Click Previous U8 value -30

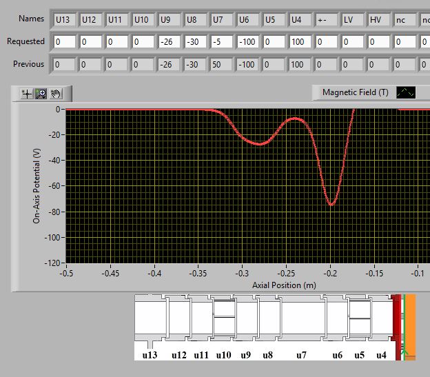coord(195,64)
